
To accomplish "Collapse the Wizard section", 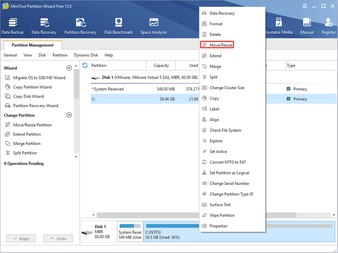I will (69, 68).
